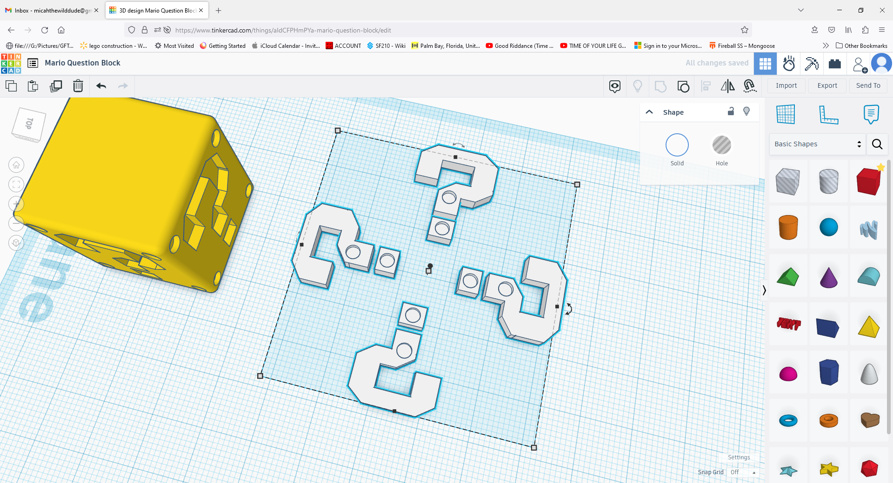Pick the green Roof shape
This screenshot has width=893, height=483.
point(787,277)
